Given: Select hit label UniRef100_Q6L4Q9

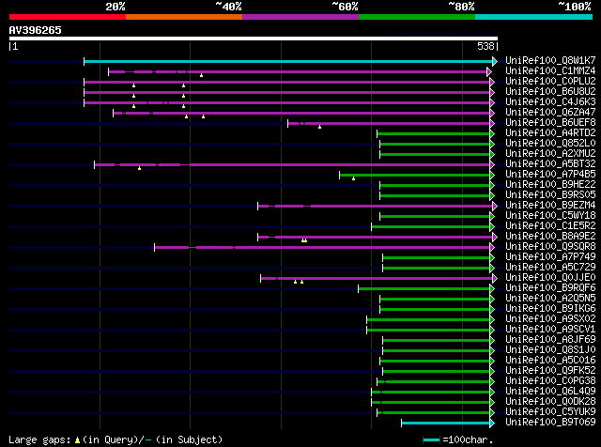Looking at the screenshot, I should pyautogui.click(x=550, y=392).
